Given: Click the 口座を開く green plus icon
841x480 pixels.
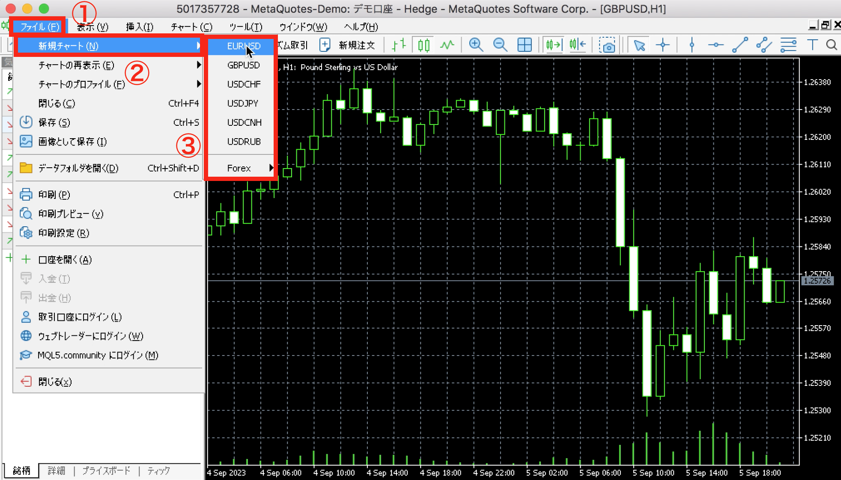Looking at the screenshot, I should [26, 259].
